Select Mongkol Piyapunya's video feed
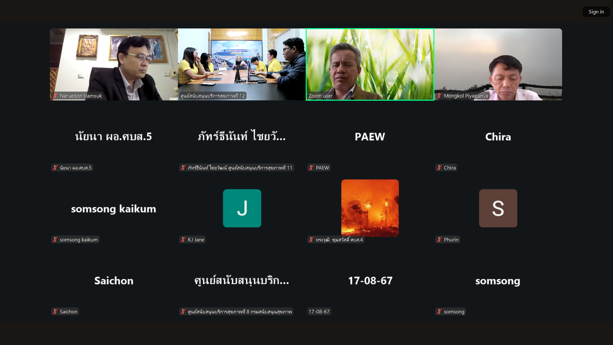The width and height of the screenshot is (613, 345). pyautogui.click(x=498, y=64)
